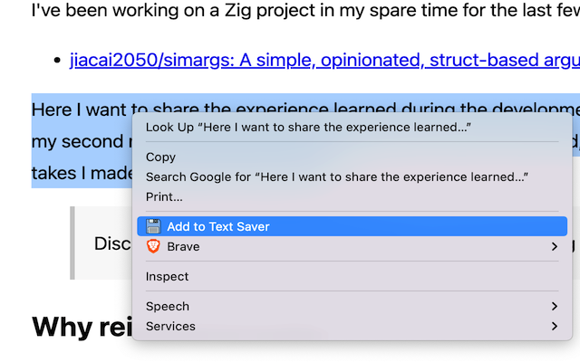This screenshot has width=580, height=362.
Task: Select the Print... menu entry
Action: pyautogui.click(x=164, y=196)
